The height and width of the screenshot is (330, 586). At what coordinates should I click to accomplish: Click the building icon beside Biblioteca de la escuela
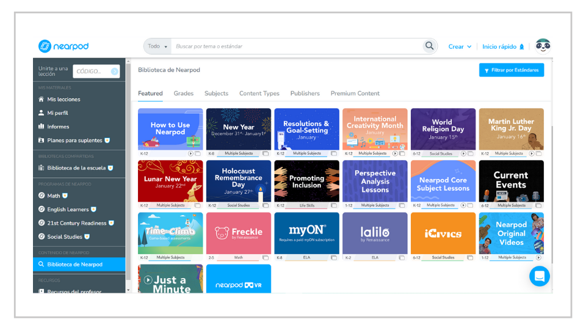(41, 167)
